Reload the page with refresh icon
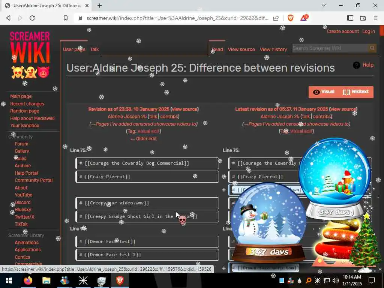Image resolution: width=384 pixels, height=288 pixels. click(32, 18)
